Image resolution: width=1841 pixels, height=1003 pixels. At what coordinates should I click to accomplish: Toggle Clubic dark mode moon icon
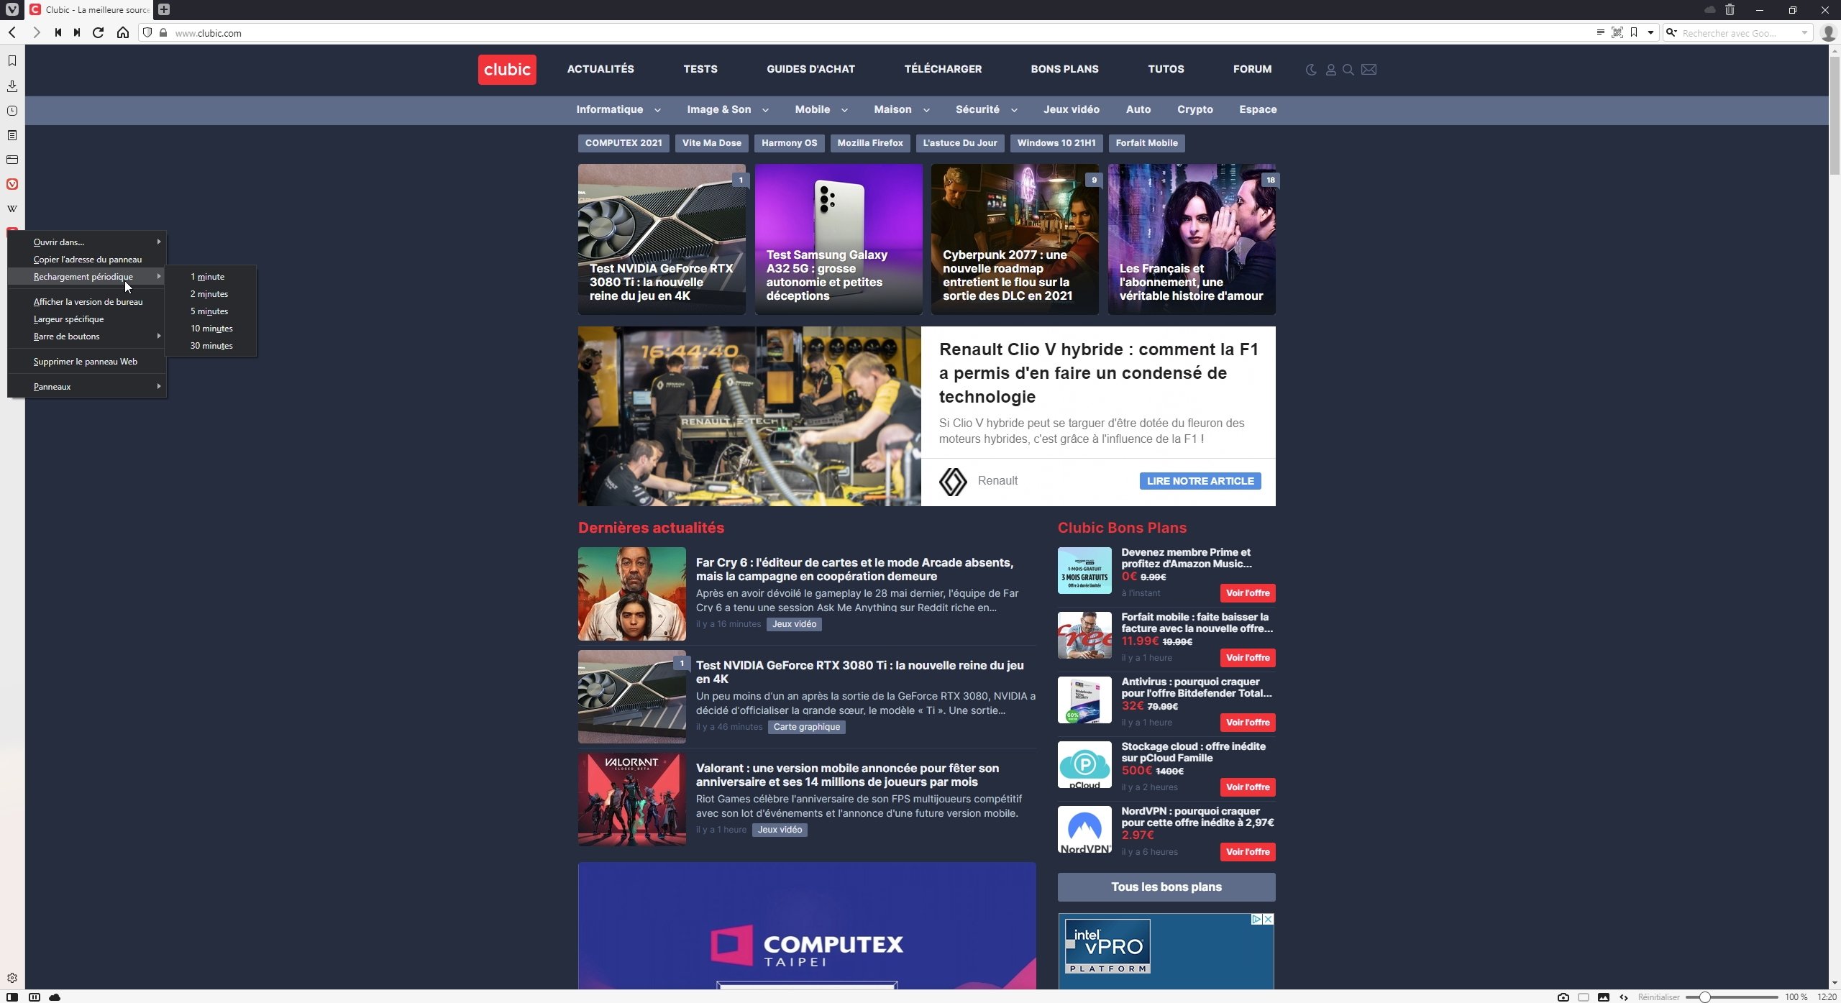coord(1311,70)
